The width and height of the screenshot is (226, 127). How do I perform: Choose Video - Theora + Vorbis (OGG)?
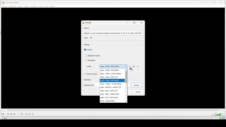[112, 84]
